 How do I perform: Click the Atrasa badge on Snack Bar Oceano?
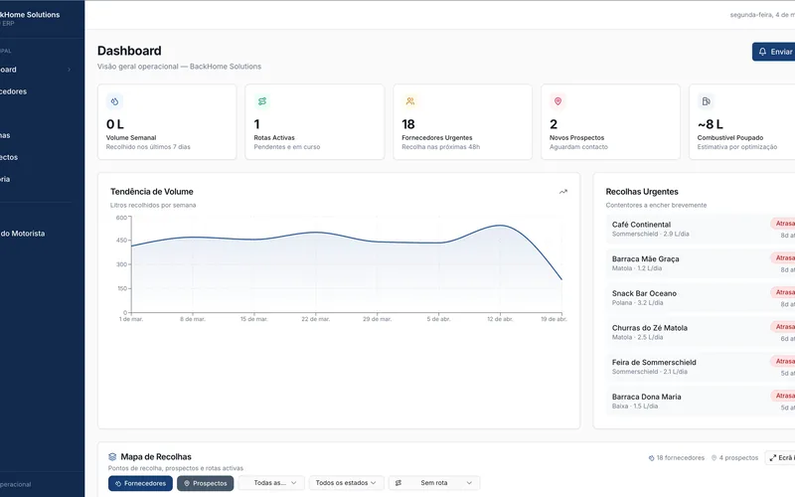click(783, 292)
